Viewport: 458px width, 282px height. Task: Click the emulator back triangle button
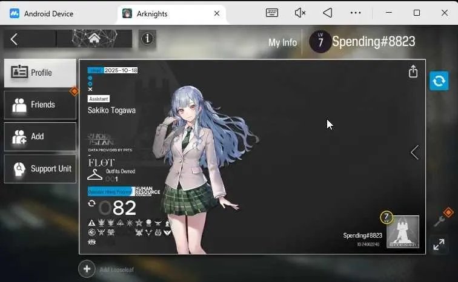click(327, 13)
